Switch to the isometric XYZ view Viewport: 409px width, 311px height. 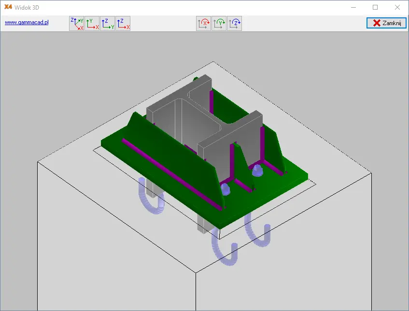click(77, 23)
